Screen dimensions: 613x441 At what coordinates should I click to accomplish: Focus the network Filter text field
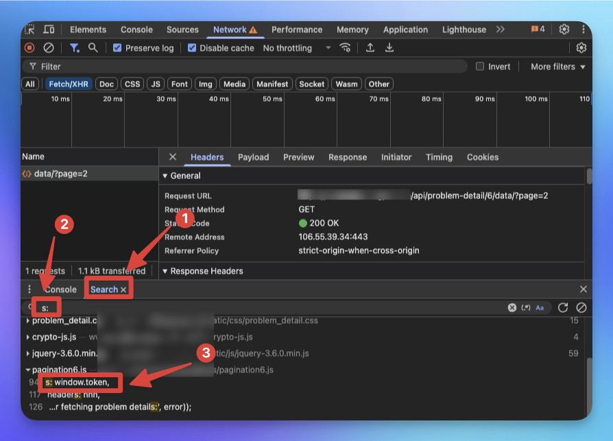pos(244,67)
